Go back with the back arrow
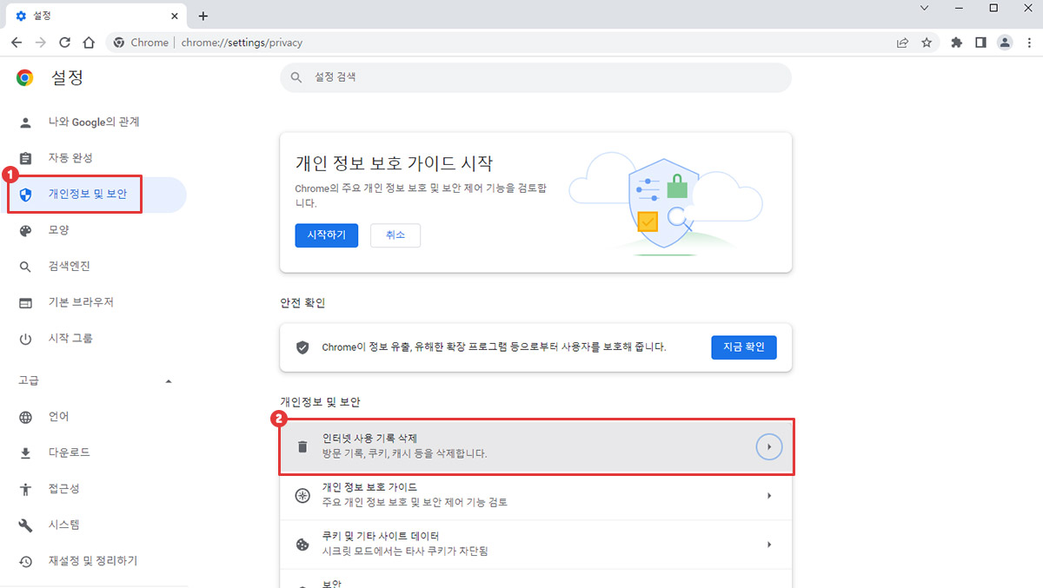Viewport: 1043px width, 588px height. (x=17, y=43)
